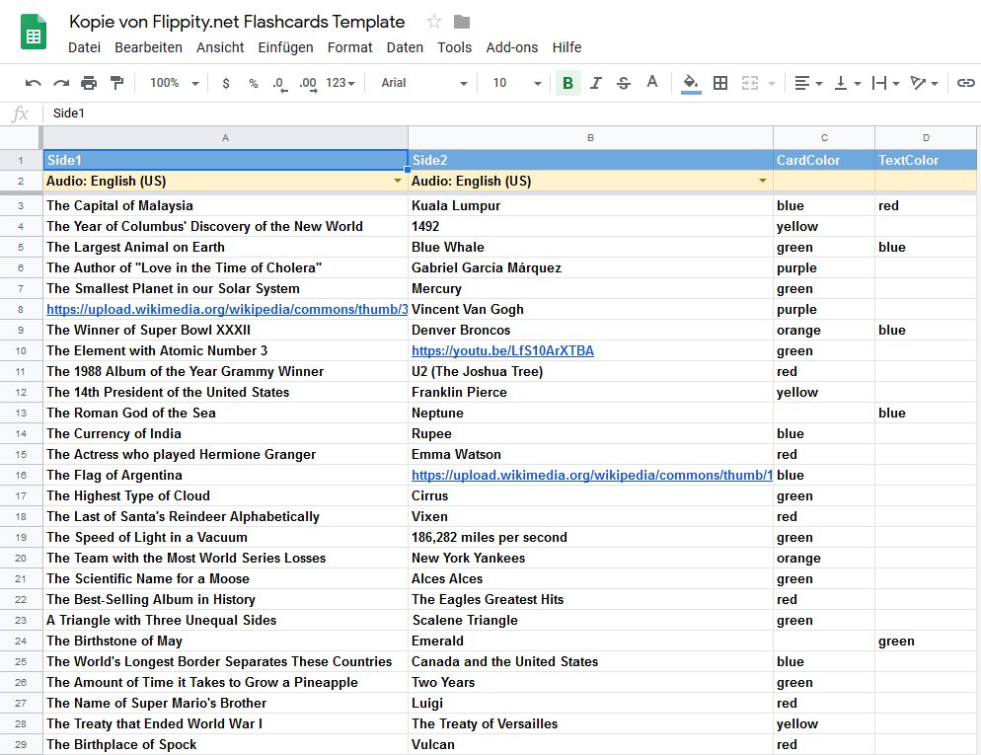This screenshot has width=981, height=755.
Task: Open the youtu.be link in row 10
Action: (502, 351)
